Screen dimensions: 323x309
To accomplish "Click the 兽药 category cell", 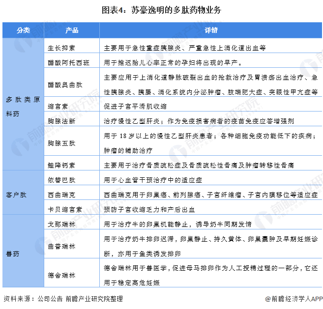I will [x=23, y=251].
